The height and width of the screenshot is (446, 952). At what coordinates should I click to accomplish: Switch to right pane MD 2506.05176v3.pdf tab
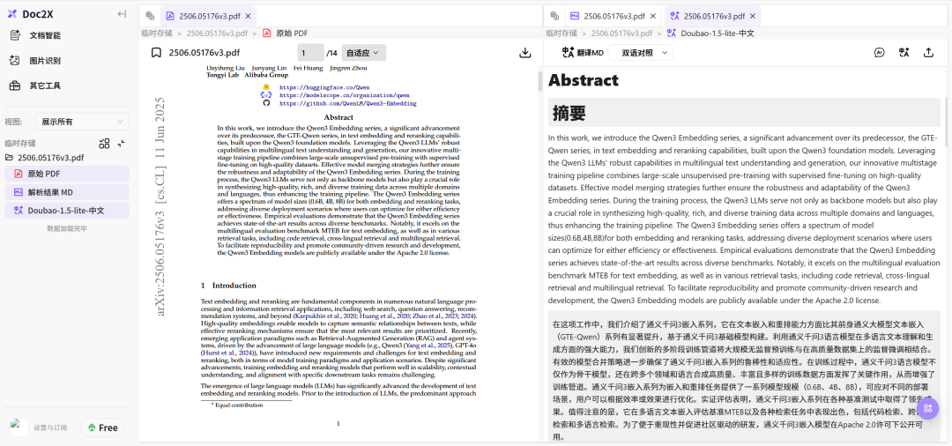click(614, 17)
